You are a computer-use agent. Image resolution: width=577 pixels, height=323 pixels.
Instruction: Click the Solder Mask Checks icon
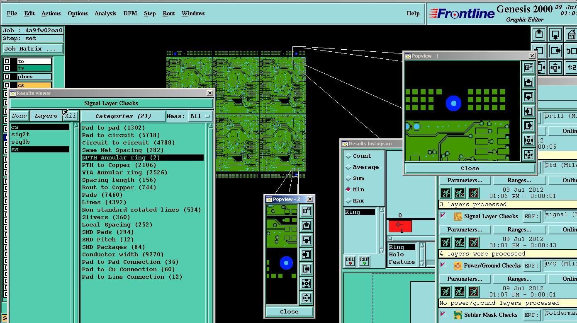pos(458,315)
